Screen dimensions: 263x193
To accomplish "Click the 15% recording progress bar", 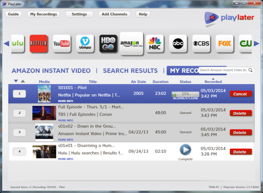I will click(x=185, y=94).
